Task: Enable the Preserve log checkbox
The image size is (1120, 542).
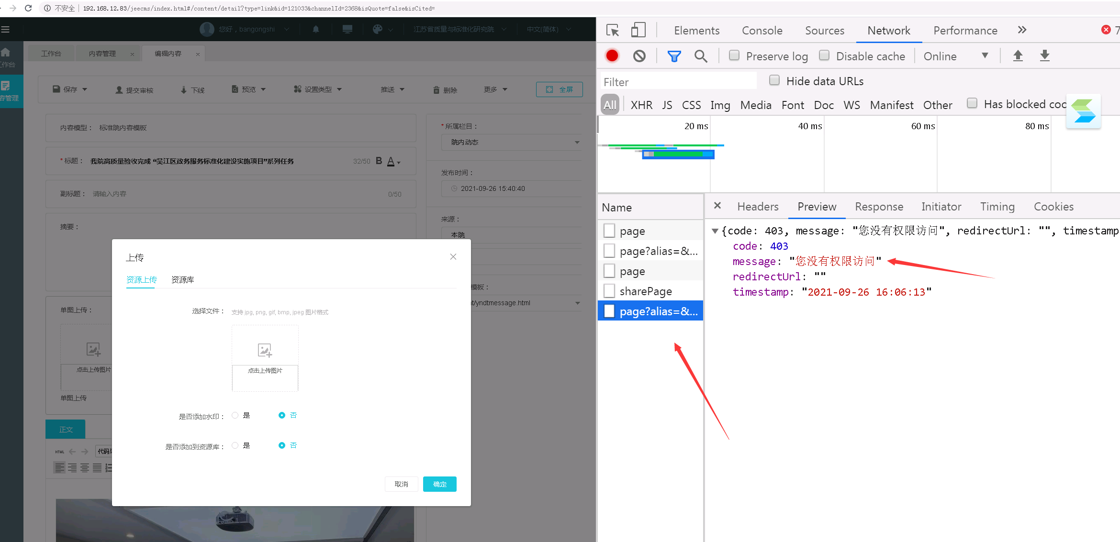Action: click(x=734, y=55)
